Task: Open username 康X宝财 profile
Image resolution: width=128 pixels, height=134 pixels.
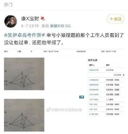Action: point(30,19)
